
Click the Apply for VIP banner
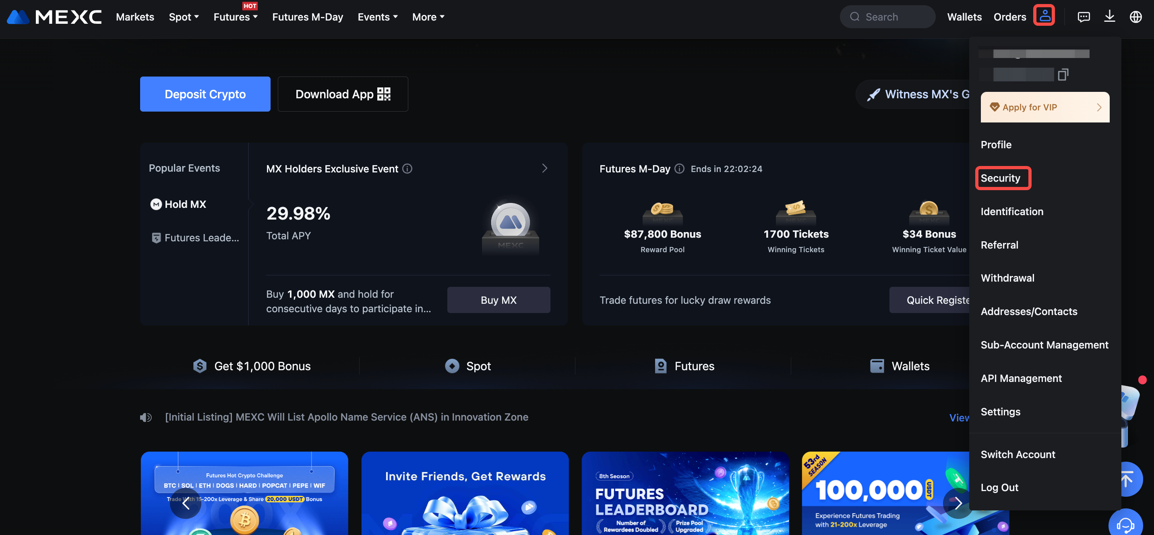(x=1045, y=107)
